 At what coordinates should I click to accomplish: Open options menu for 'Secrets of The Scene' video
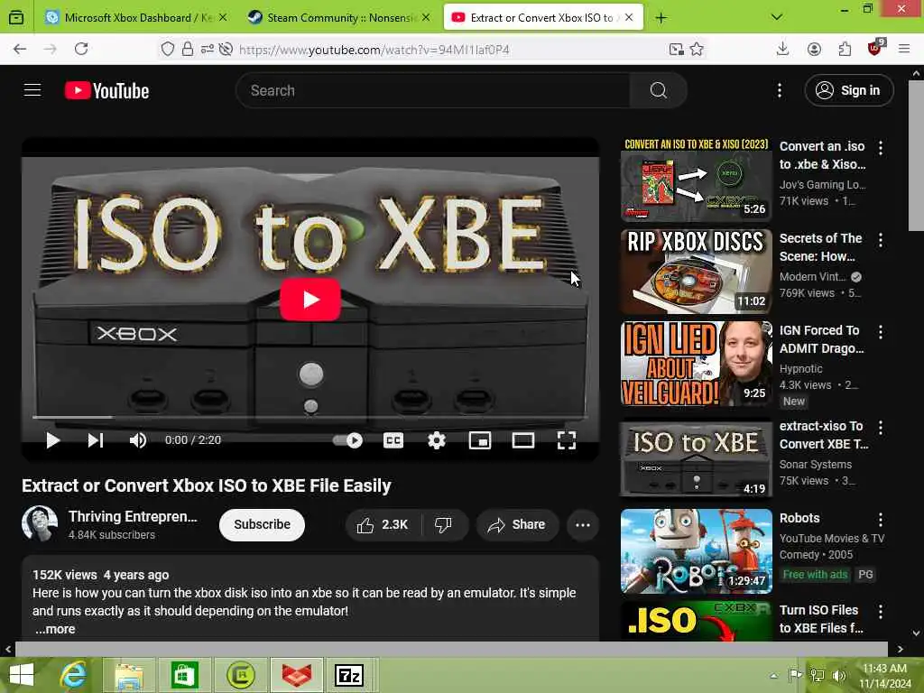click(881, 240)
